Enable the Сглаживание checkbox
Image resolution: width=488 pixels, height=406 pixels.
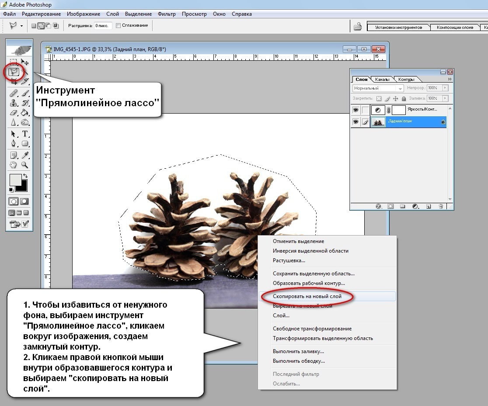[118, 25]
